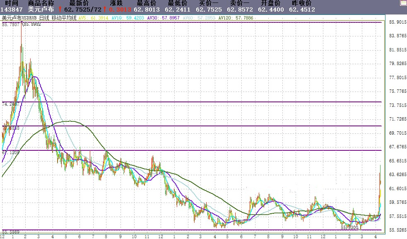
Task: Select the 昨收价 value 62.4512
Action: pos(301,10)
